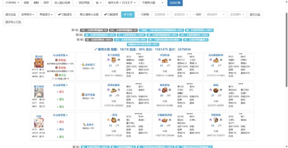The image size is (288, 148).
Task: Click the 清空自选 button
Action: pos(10,14)
